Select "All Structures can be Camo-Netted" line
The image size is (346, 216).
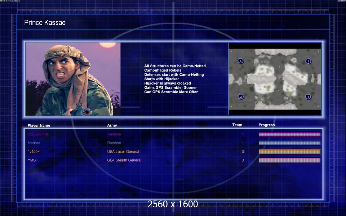click(175, 66)
